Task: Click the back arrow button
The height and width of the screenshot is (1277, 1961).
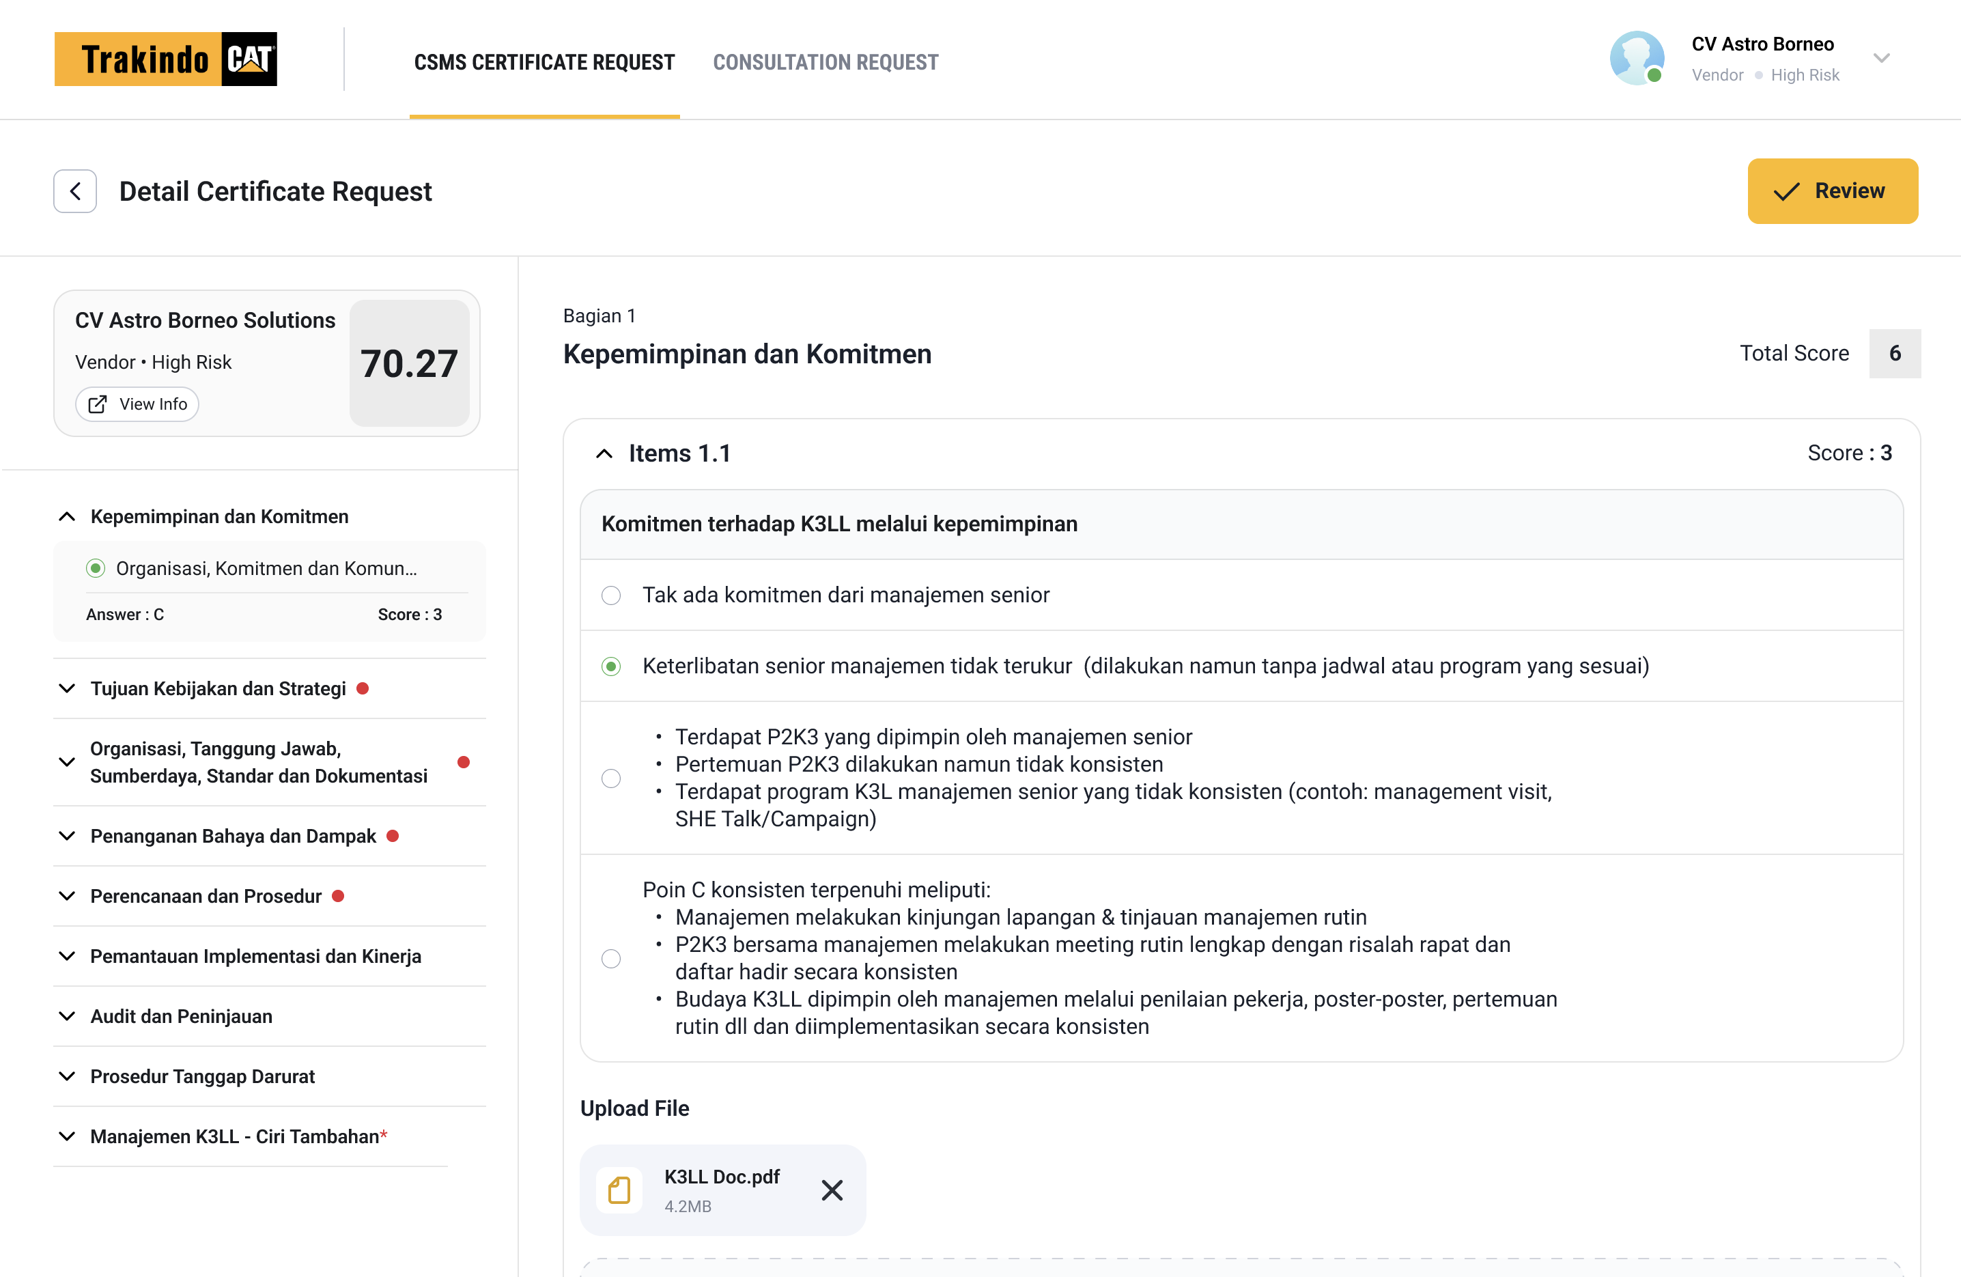Action: point(75,191)
